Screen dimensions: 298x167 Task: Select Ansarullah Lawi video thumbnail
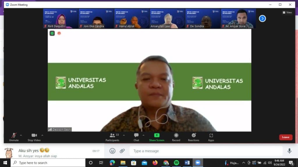167,19
